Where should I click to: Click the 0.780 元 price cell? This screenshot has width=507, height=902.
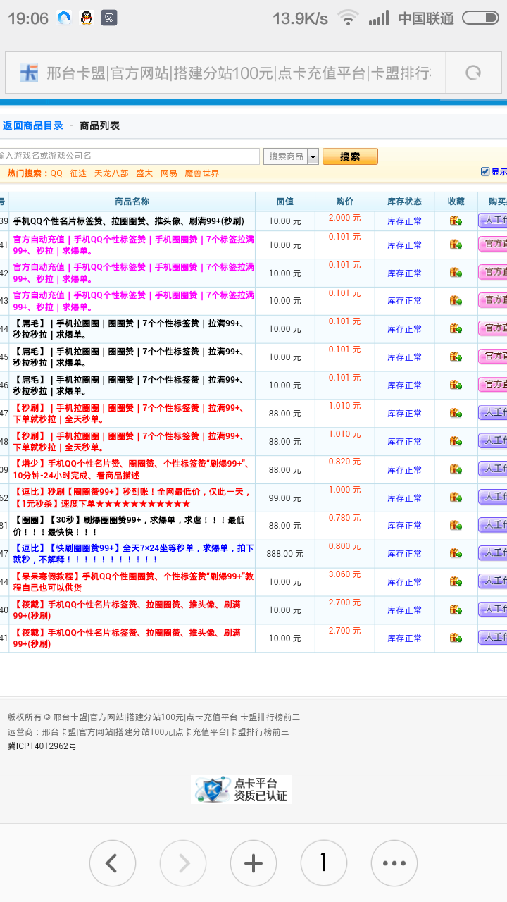(x=345, y=518)
